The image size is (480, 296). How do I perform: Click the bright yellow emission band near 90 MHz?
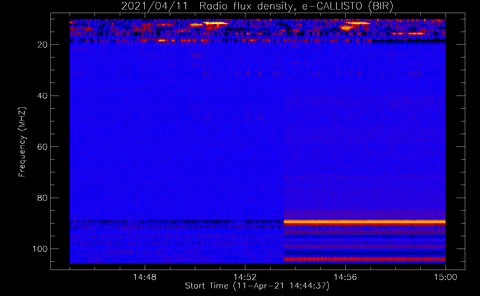tap(365, 222)
